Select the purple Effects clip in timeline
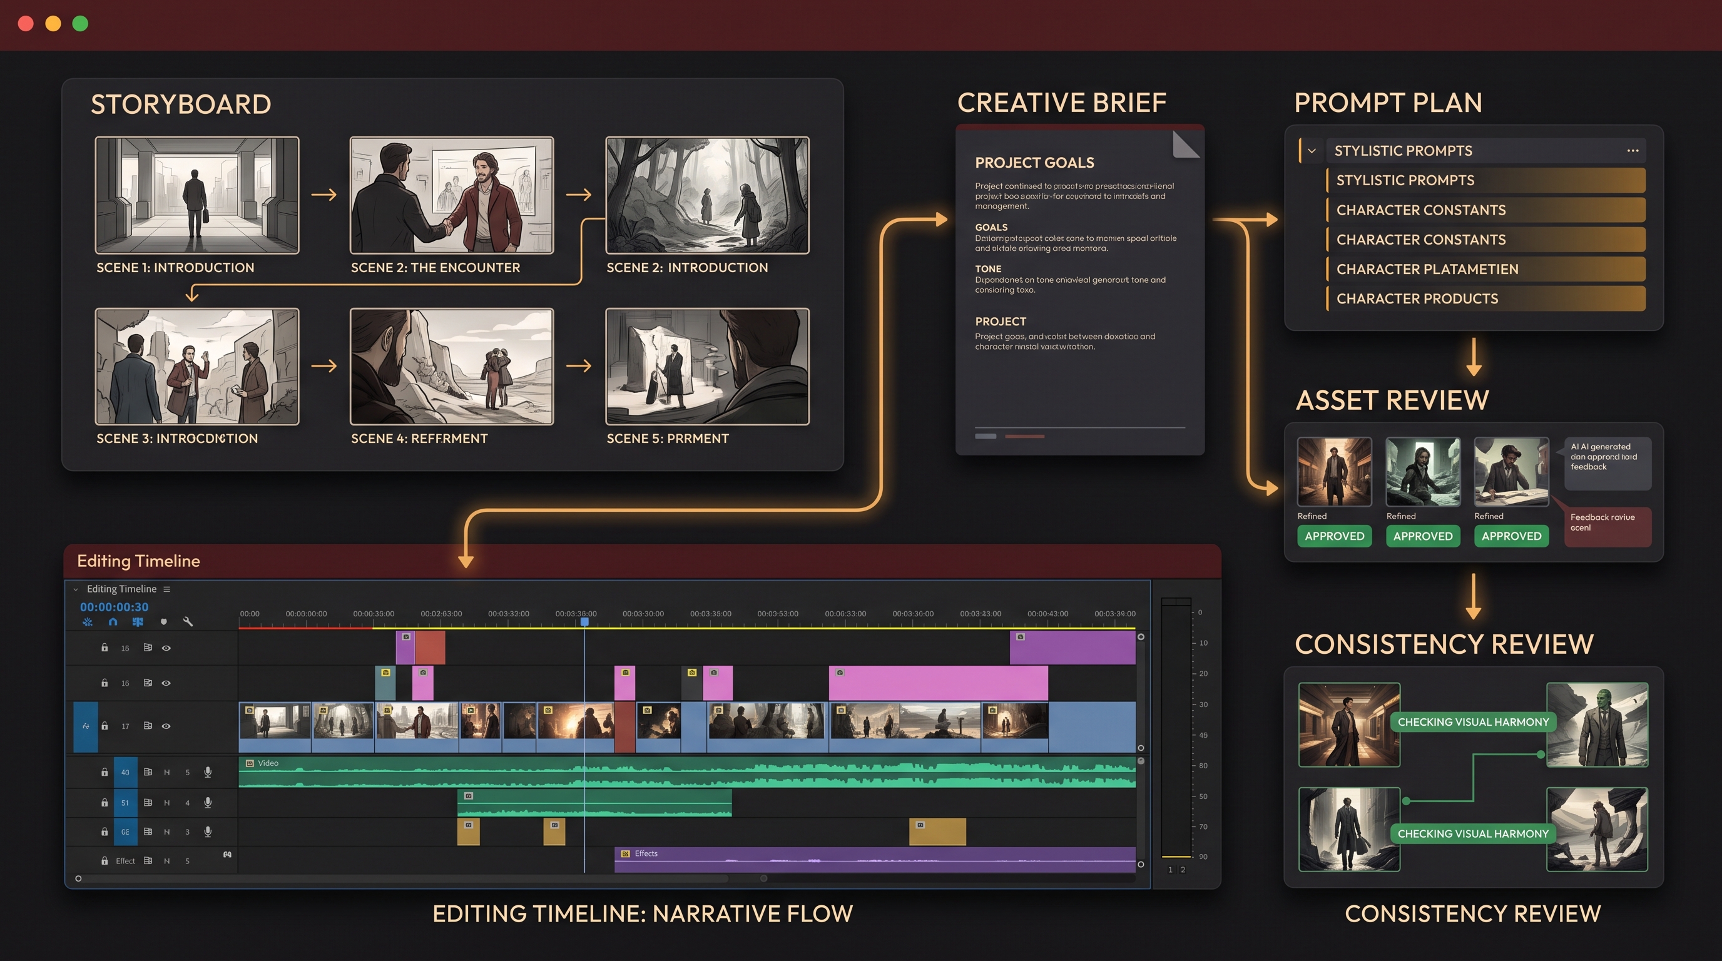The width and height of the screenshot is (1722, 961). point(874,860)
